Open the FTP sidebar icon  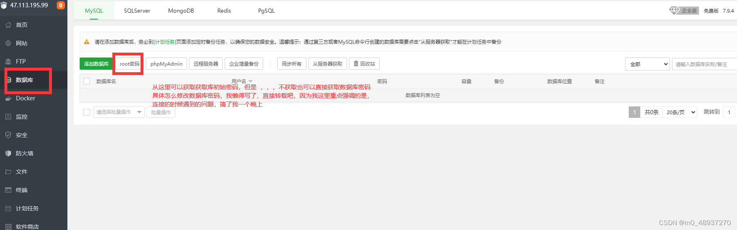click(x=8, y=62)
